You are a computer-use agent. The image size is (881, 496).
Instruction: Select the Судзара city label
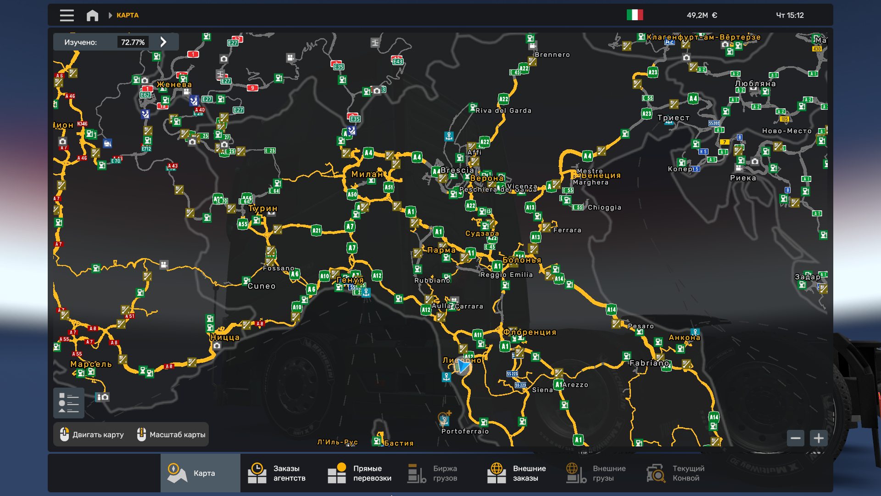pyautogui.click(x=482, y=233)
